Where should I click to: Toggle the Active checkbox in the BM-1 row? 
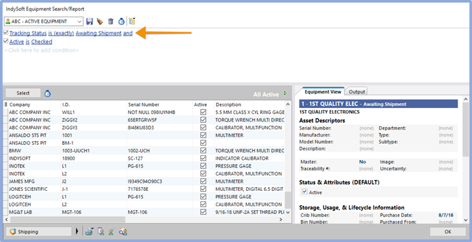[x=203, y=143]
